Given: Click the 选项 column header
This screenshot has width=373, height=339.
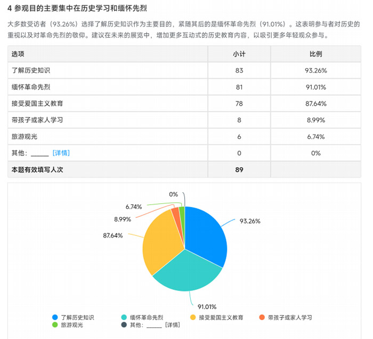Looking at the screenshot, I should point(18,54).
